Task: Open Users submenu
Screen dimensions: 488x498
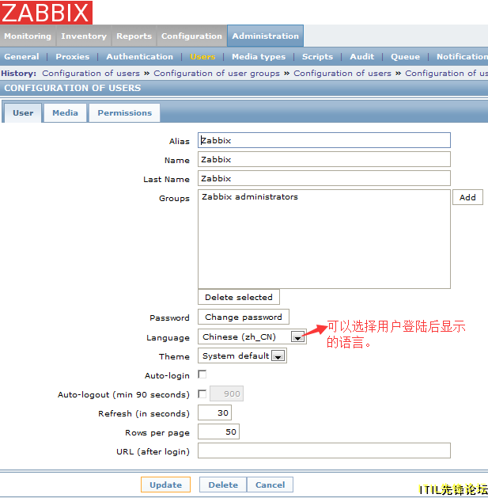Action: click(202, 56)
